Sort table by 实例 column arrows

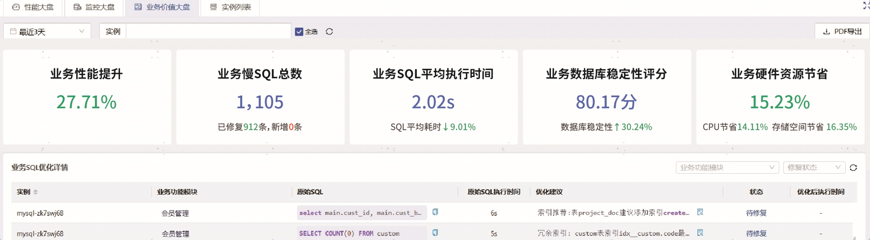36,192
